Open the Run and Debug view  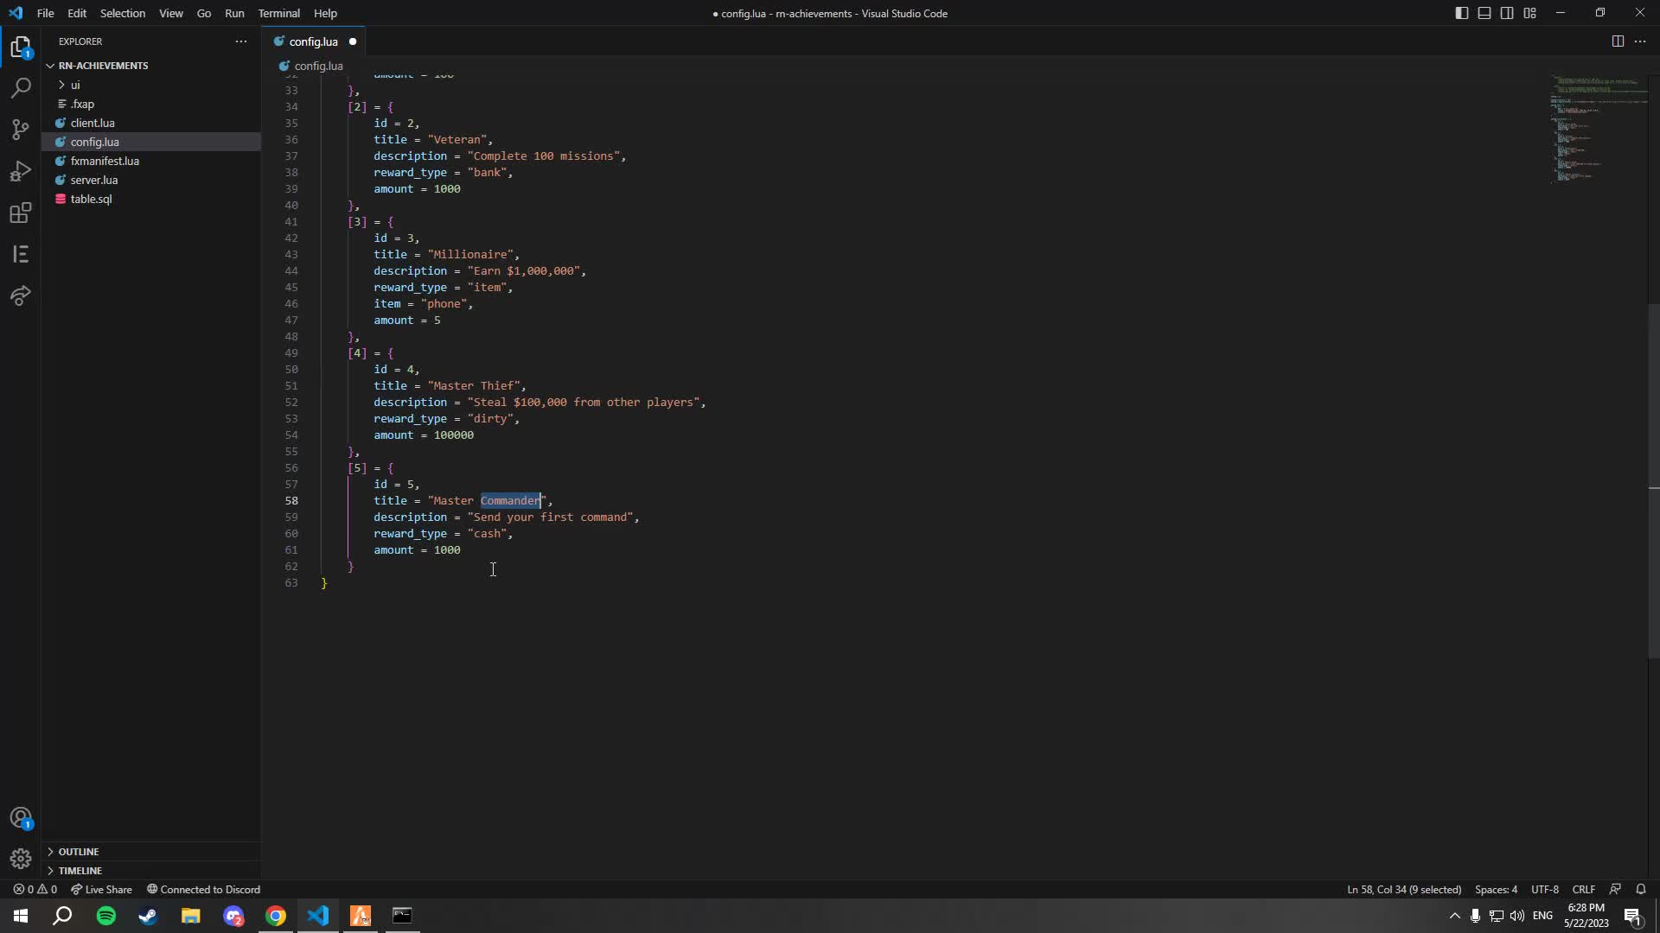21,171
